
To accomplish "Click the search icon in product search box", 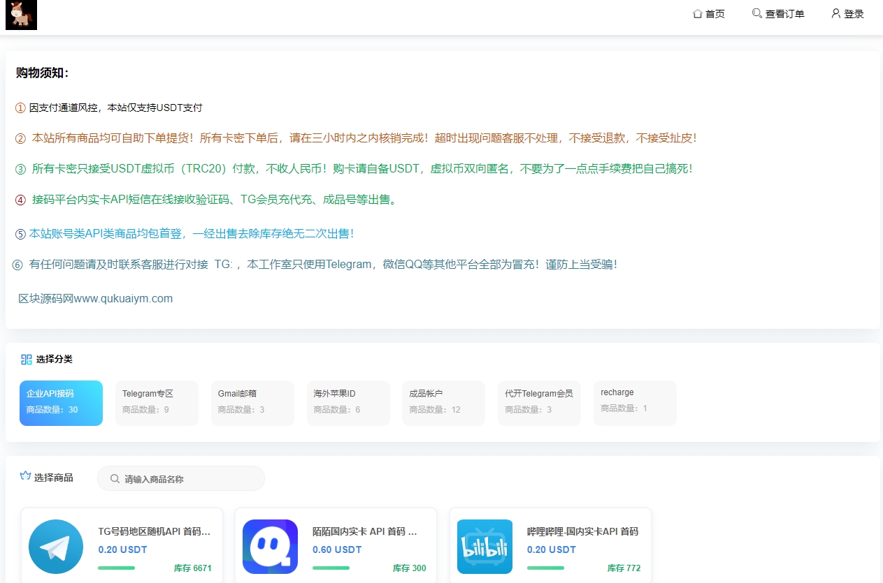I will pos(115,479).
